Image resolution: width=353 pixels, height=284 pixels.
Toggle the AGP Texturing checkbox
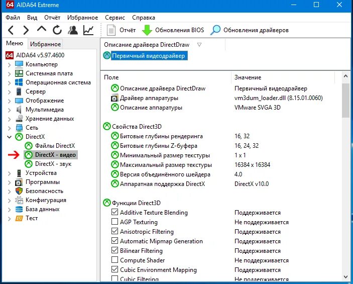click(x=115, y=222)
